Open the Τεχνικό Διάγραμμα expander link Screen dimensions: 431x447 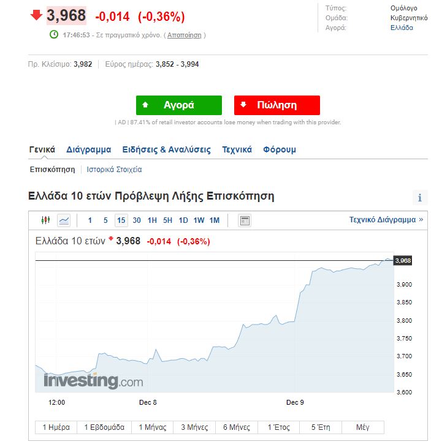pyautogui.click(x=386, y=220)
